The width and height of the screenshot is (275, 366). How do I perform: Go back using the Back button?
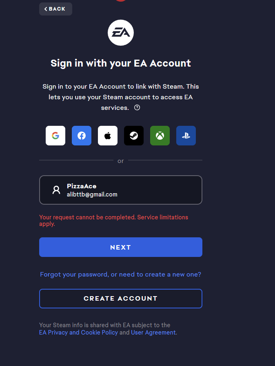click(x=55, y=9)
